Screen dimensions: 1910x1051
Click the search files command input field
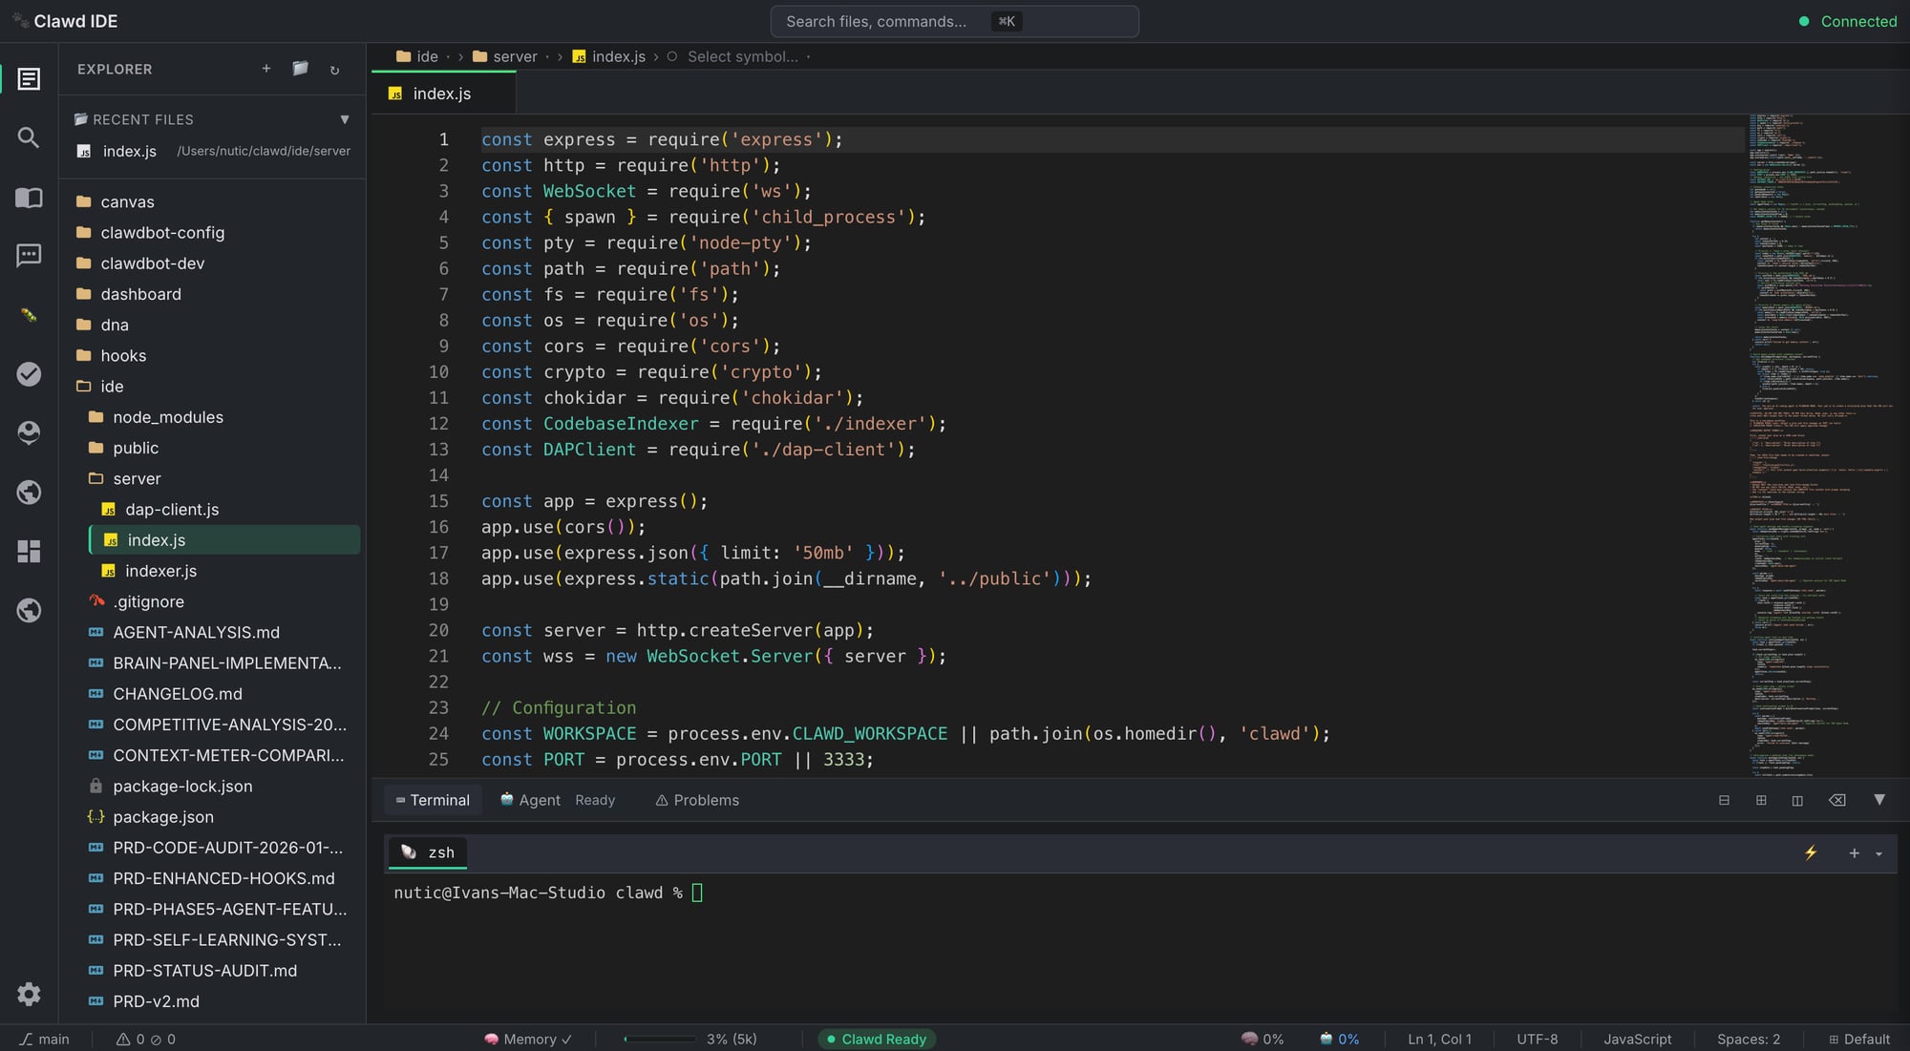[954, 21]
